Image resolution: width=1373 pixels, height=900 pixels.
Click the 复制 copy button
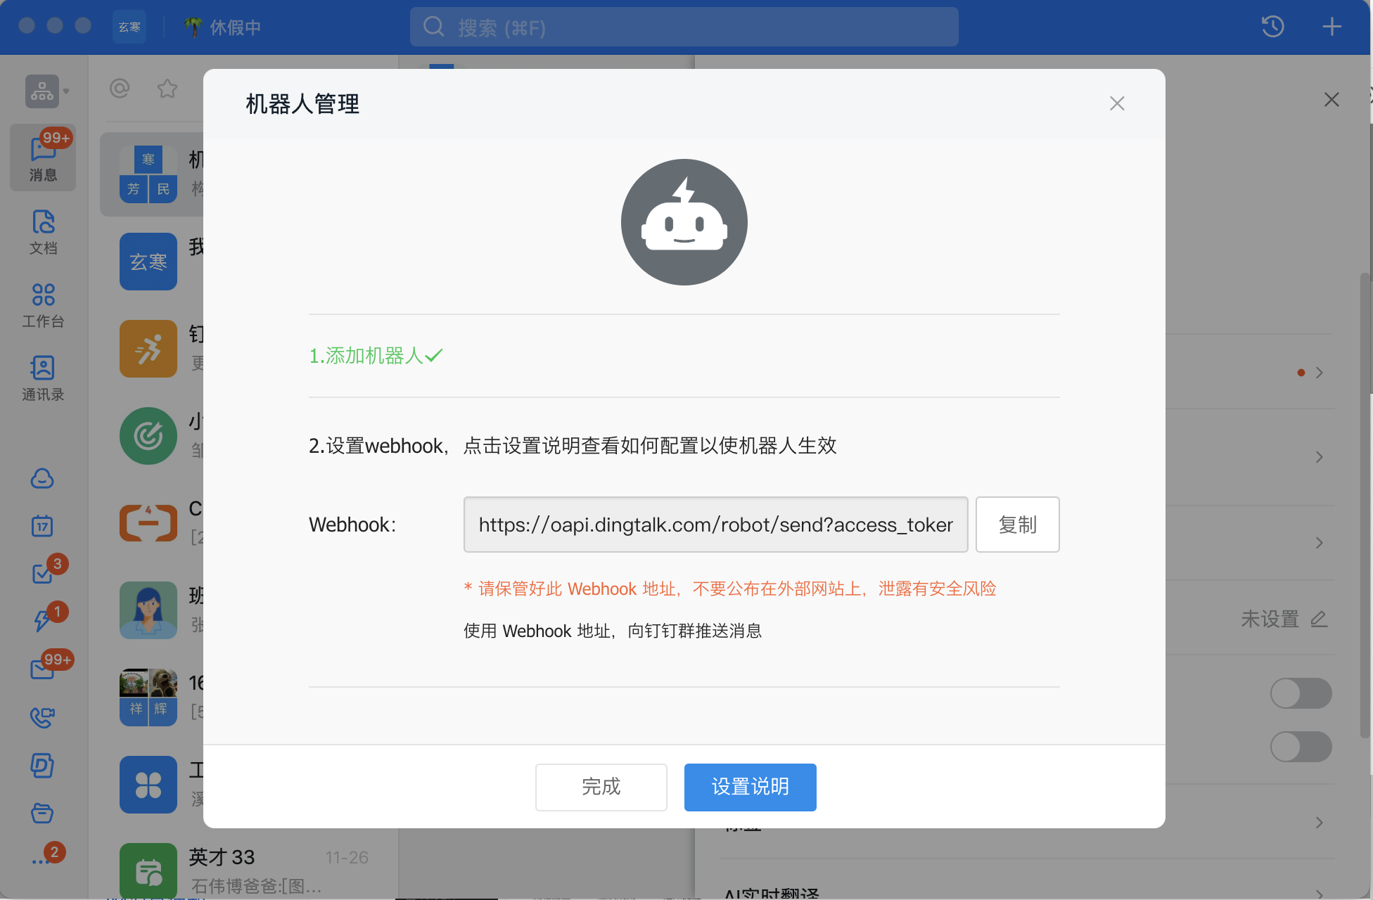tap(1017, 525)
